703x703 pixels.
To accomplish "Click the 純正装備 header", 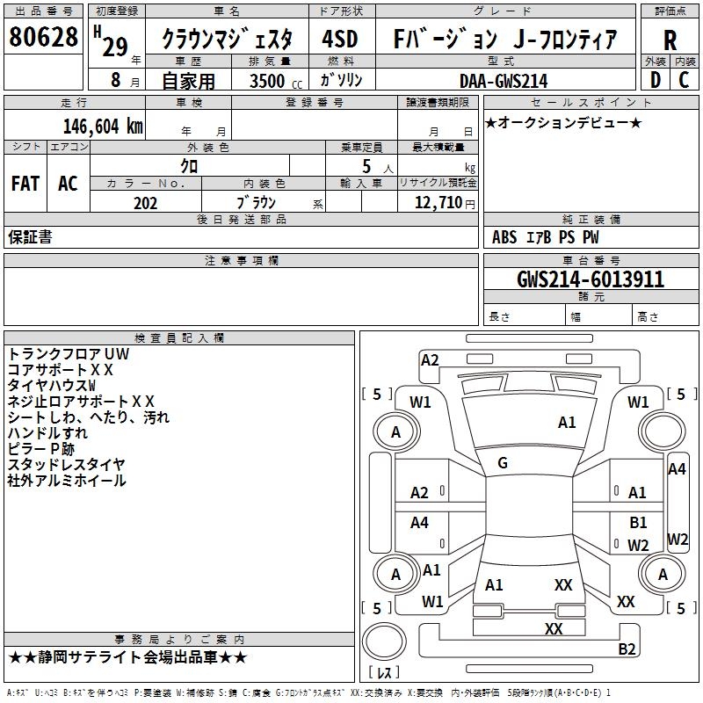I will click(591, 220).
